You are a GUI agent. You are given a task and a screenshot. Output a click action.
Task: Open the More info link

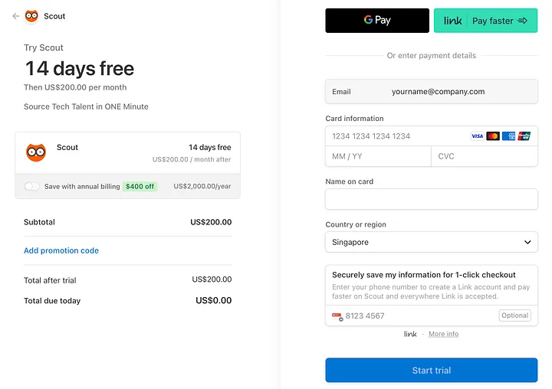pyautogui.click(x=443, y=334)
